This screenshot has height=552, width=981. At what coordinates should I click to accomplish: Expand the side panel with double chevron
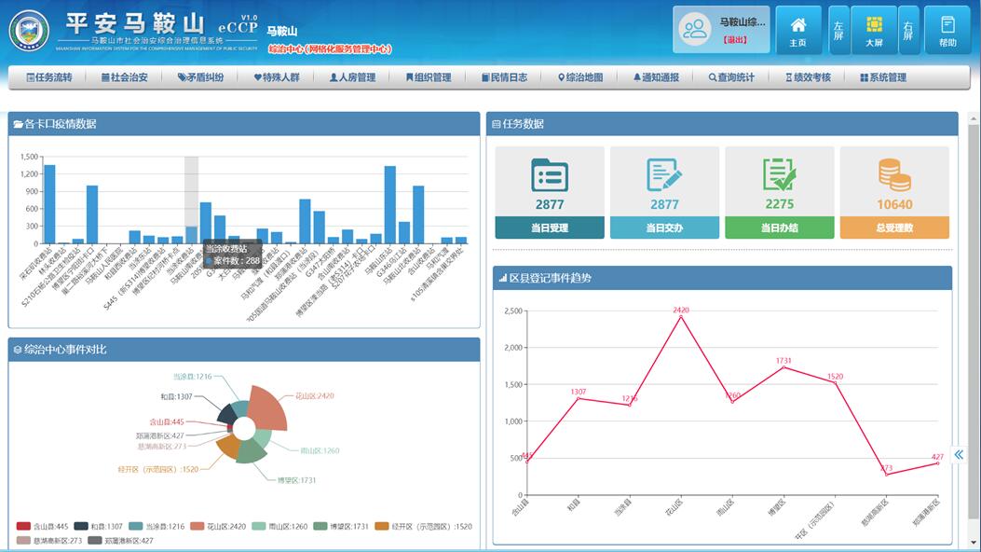959,455
